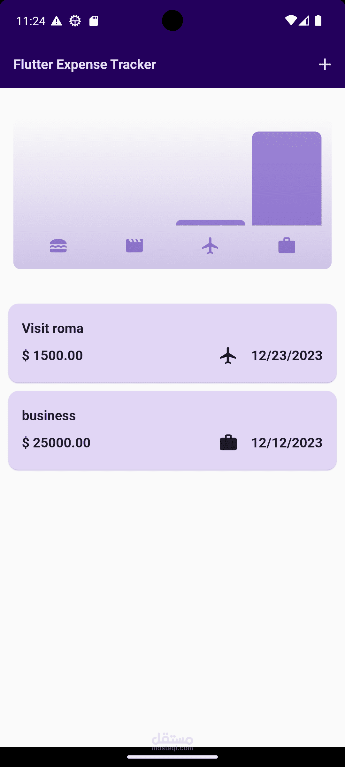Select the tall work expenses bar

tap(287, 178)
